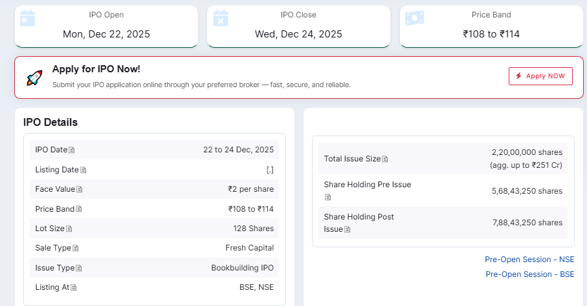Click the info icon next to Lot Size
Image resolution: width=587 pixels, height=306 pixels.
coord(69,229)
